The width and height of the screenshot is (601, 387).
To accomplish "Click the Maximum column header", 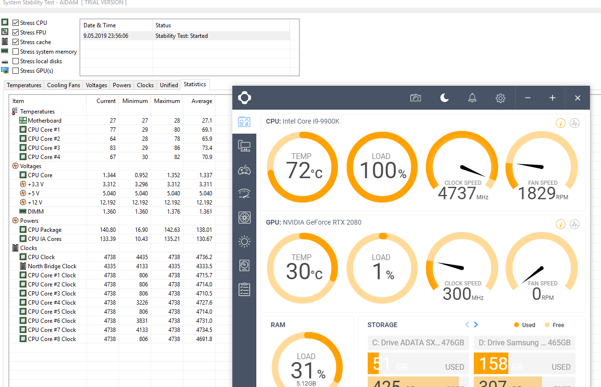I will (167, 101).
